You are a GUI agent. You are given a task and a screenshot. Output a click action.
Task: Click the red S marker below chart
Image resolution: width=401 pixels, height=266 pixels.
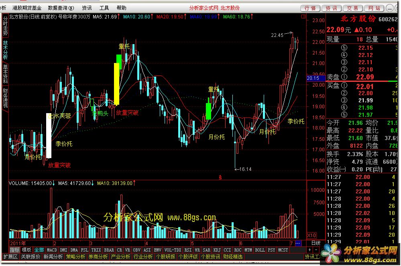pyautogui.click(x=220, y=177)
